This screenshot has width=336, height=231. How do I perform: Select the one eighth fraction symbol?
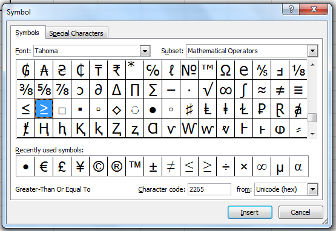tap(298, 70)
